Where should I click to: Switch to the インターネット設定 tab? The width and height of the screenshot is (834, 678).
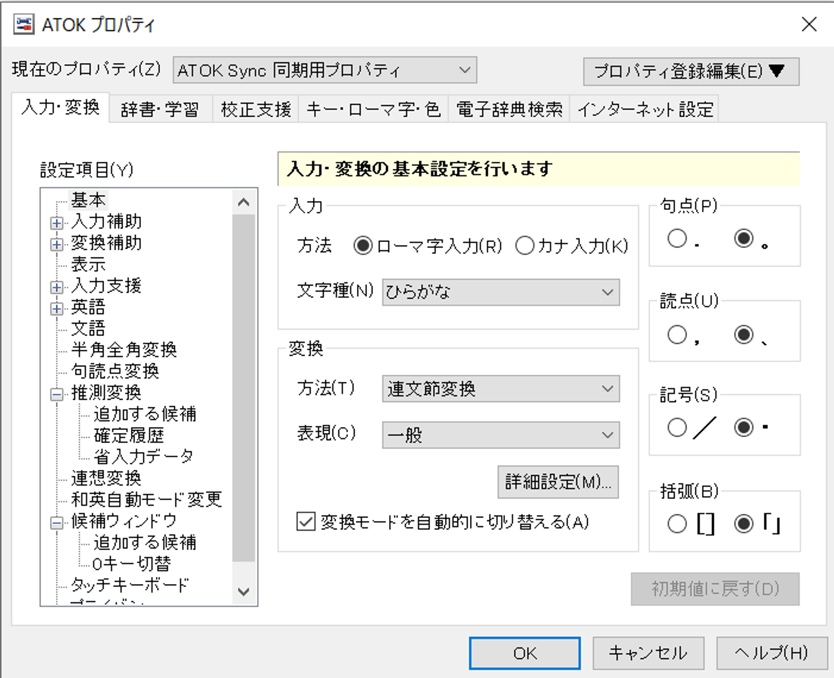[x=645, y=109]
